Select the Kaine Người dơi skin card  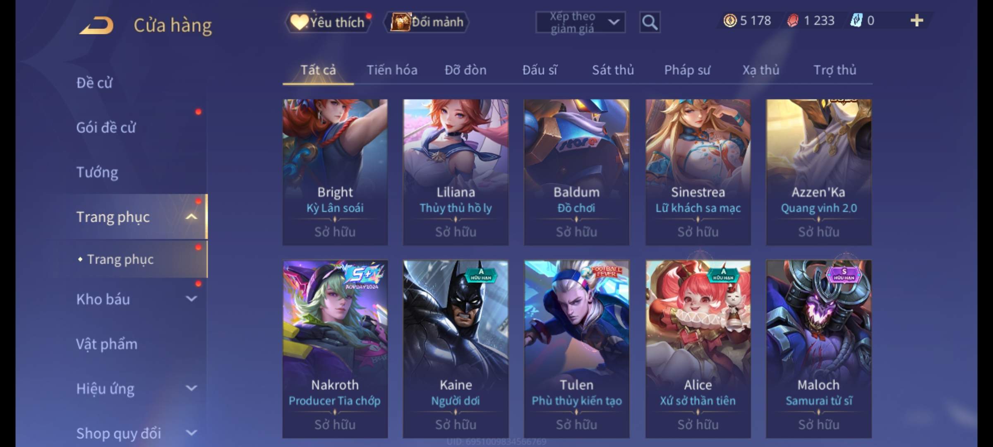pos(456,349)
